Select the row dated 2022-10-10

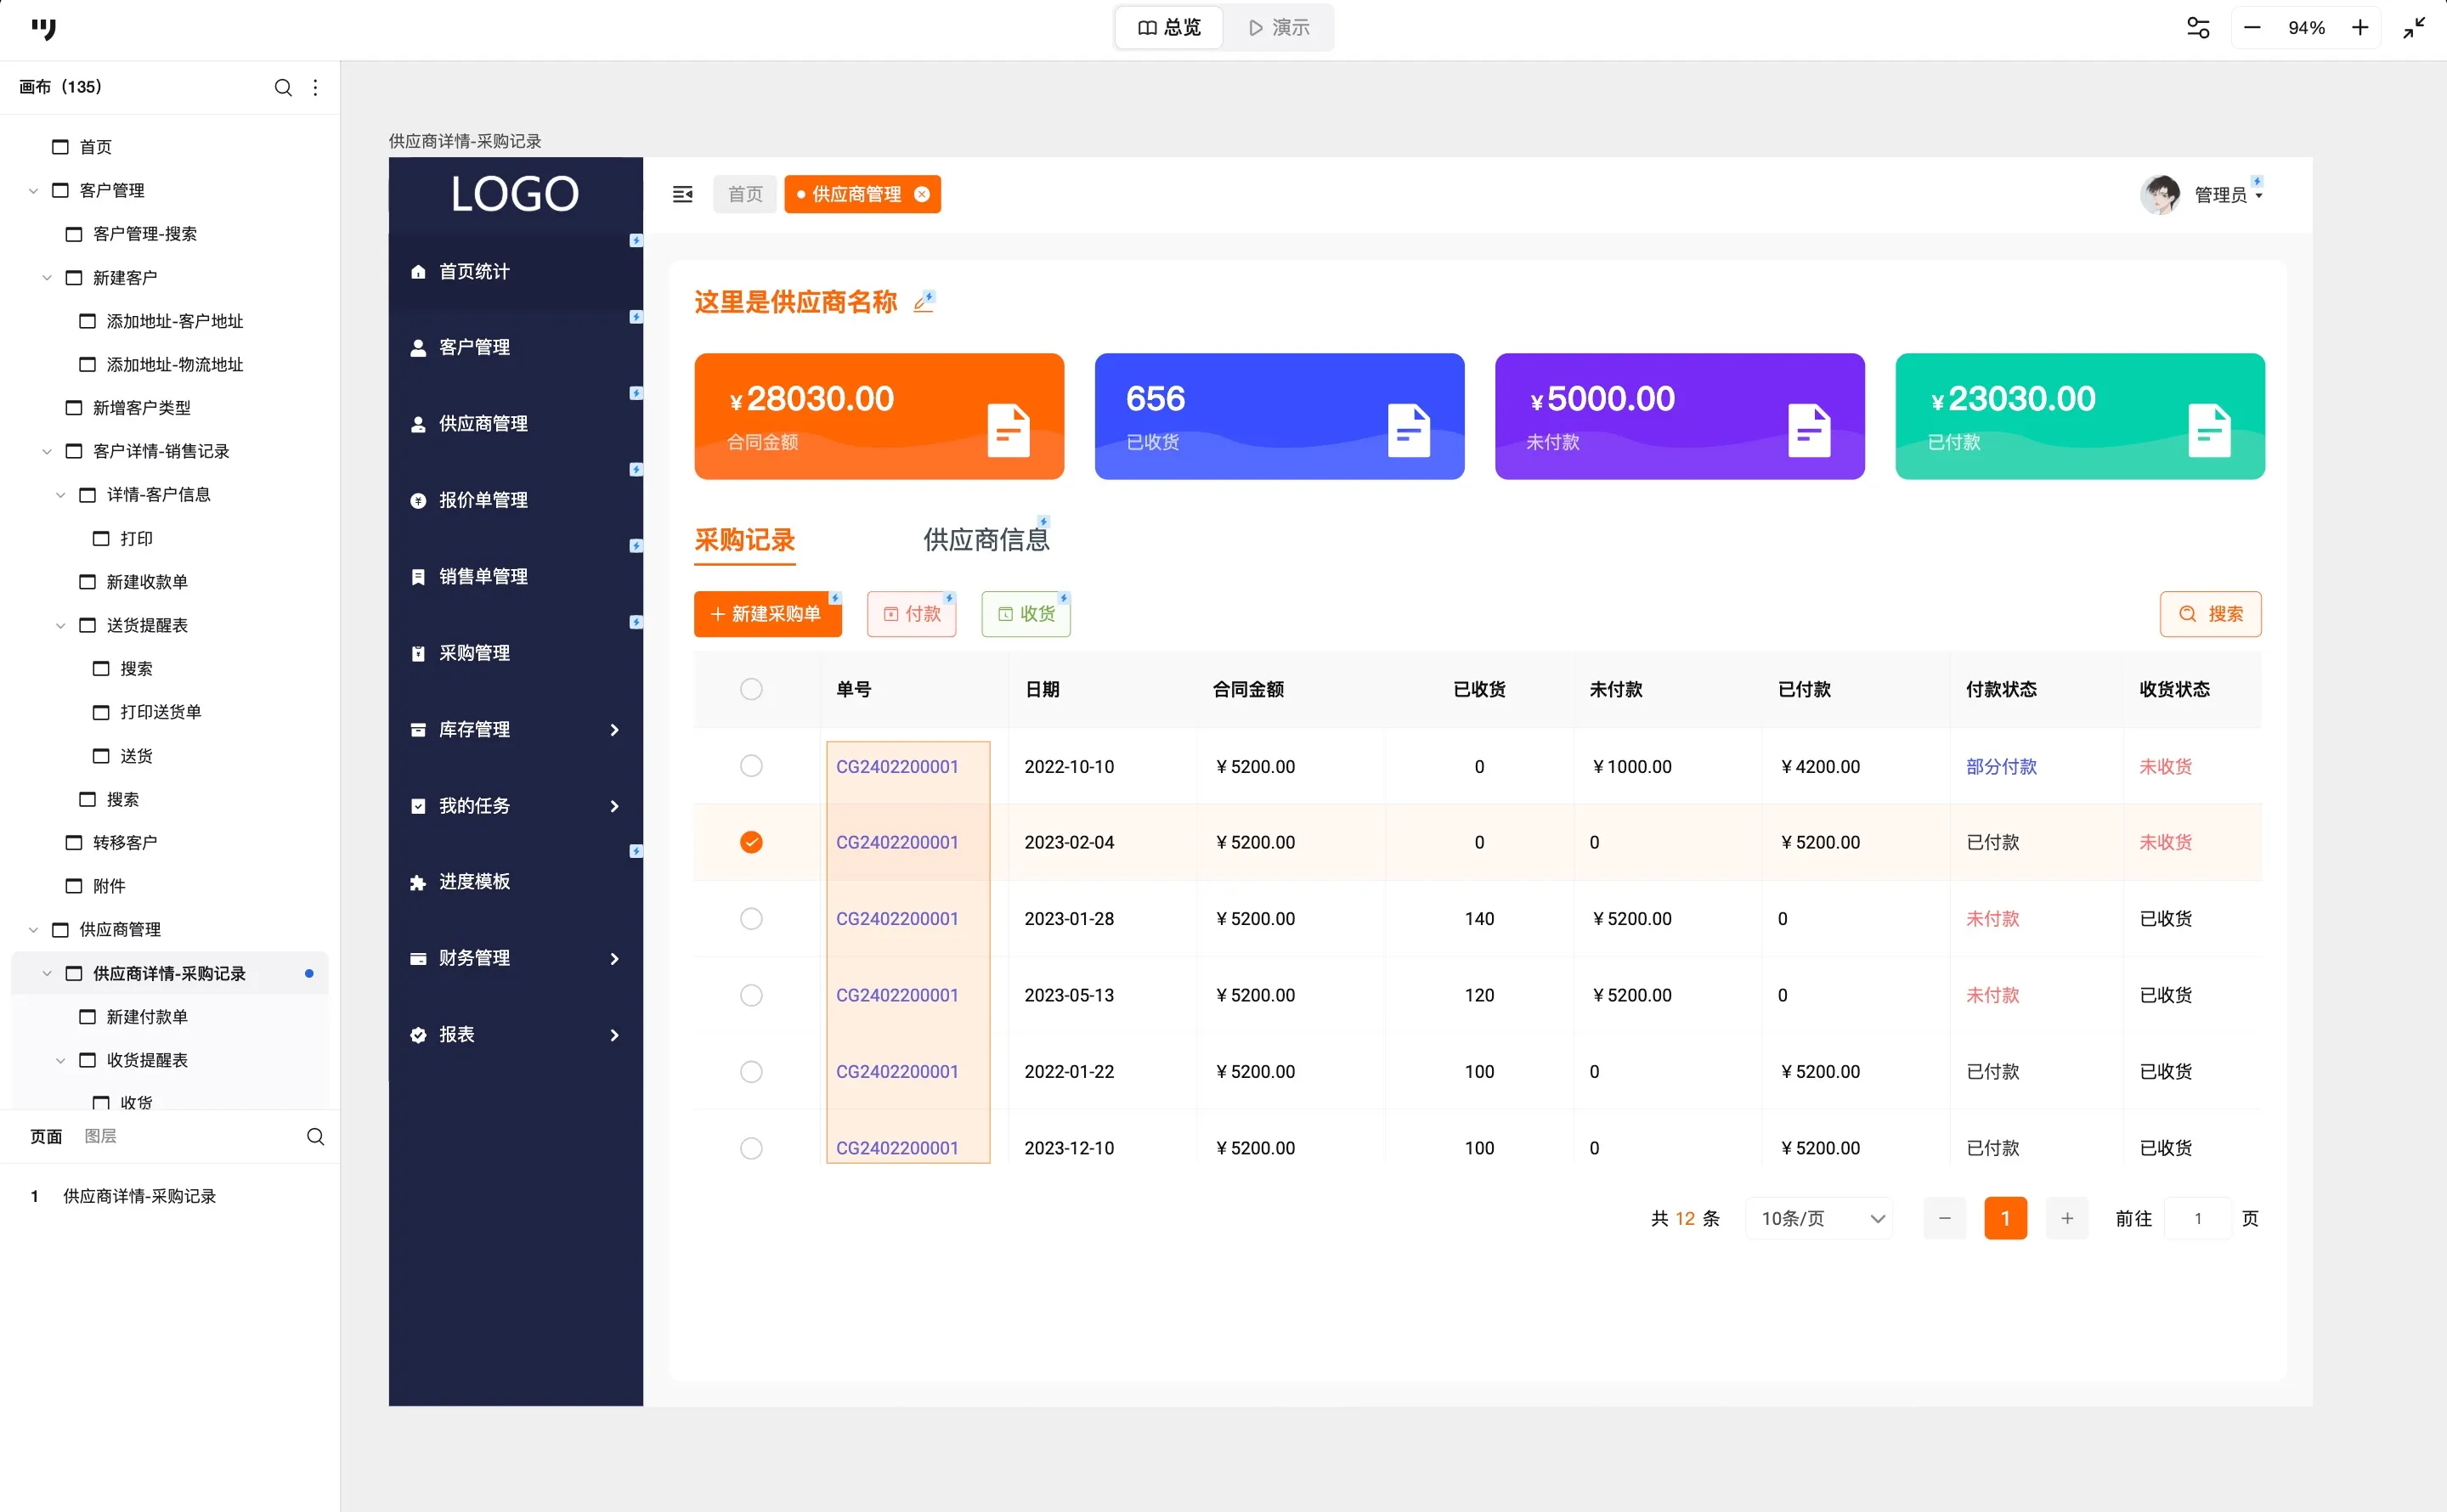tap(751, 766)
